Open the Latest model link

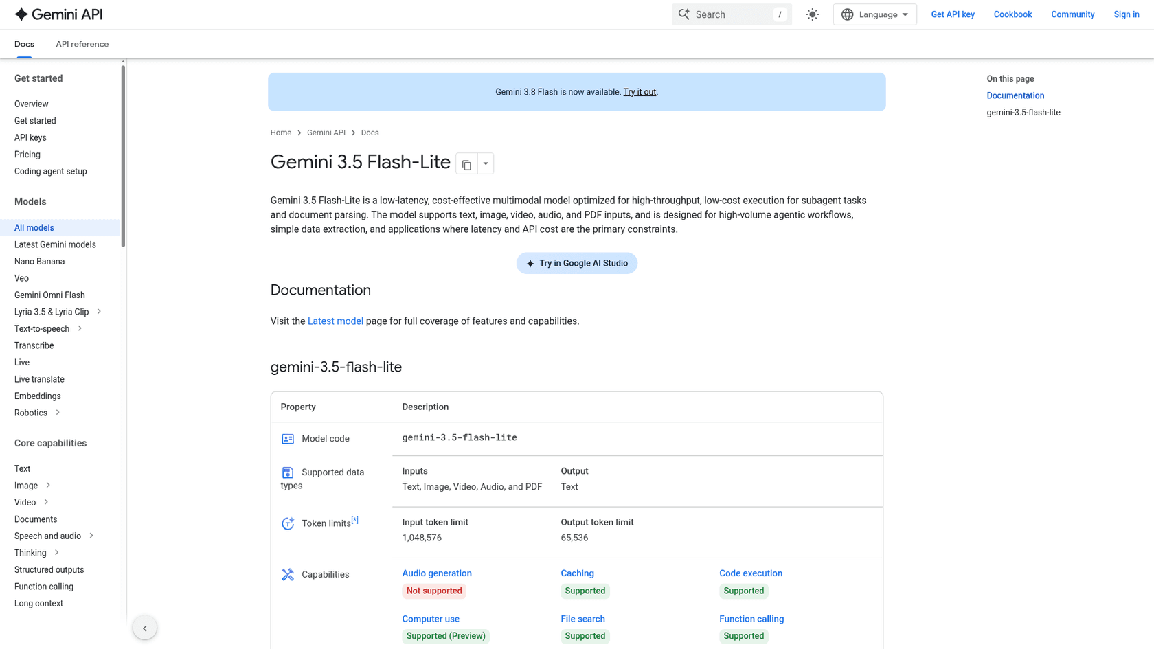point(335,321)
